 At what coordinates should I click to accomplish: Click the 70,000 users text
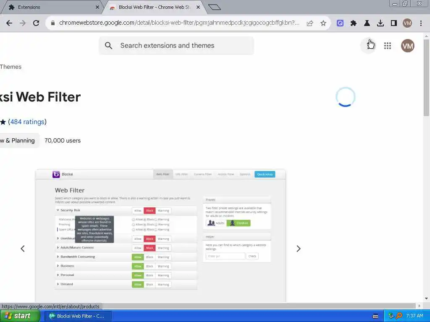[63, 140]
